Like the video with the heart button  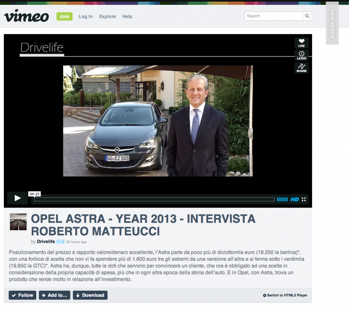[301, 43]
